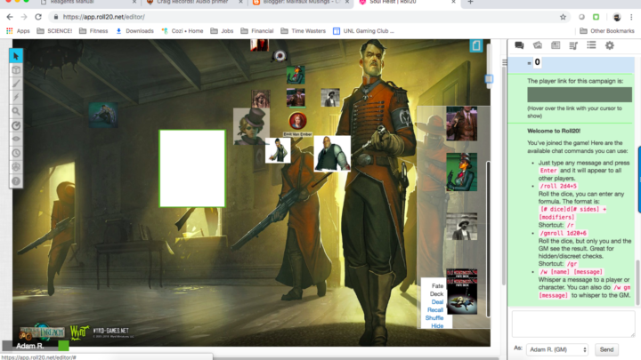
Task: Open the Downloads bookmark
Action: pyautogui.click(x=134, y=31)
